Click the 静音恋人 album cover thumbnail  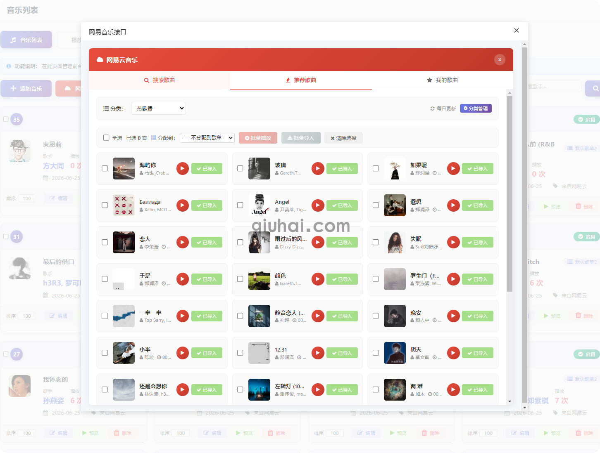click(259, 316)
